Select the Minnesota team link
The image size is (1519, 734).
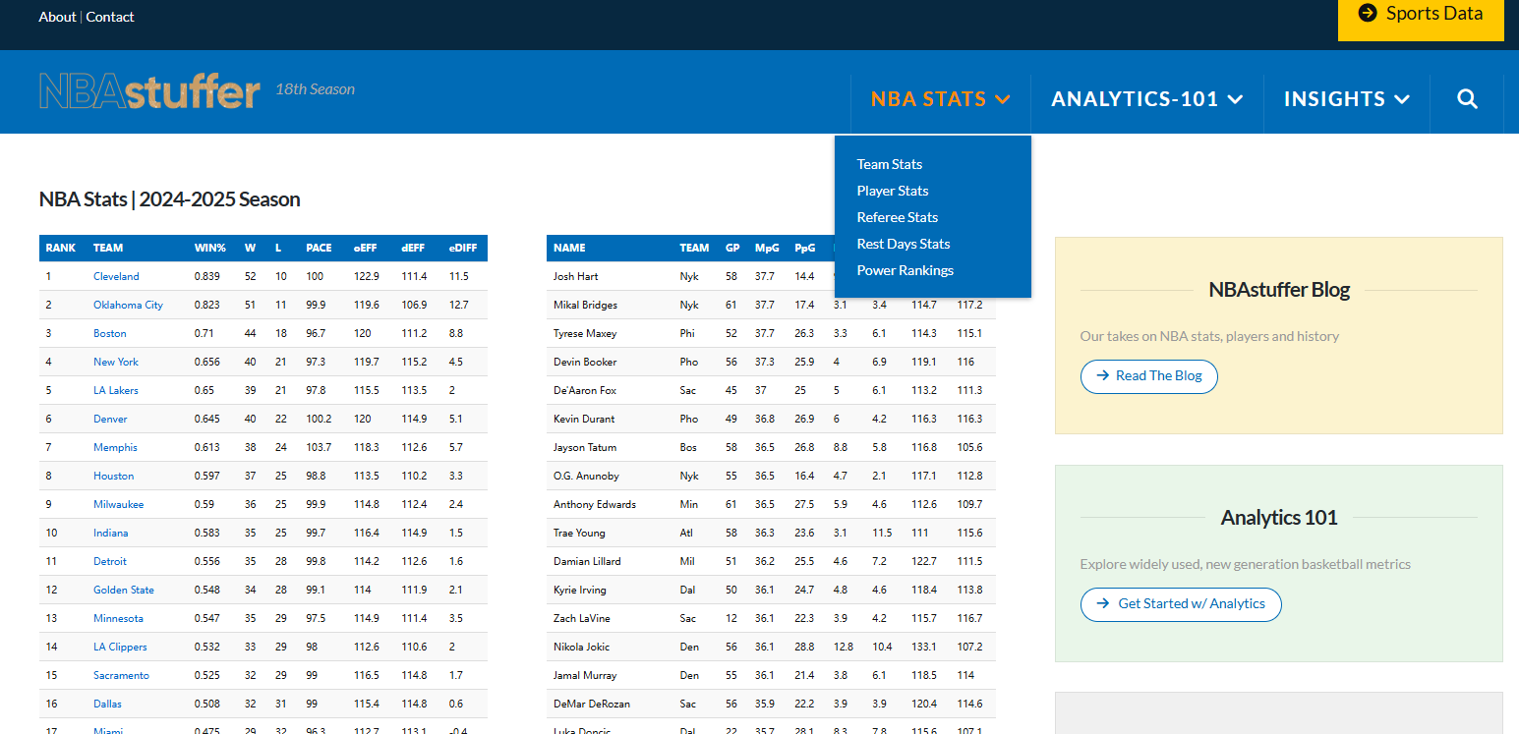pyautogui.click(x=118, y=619)
